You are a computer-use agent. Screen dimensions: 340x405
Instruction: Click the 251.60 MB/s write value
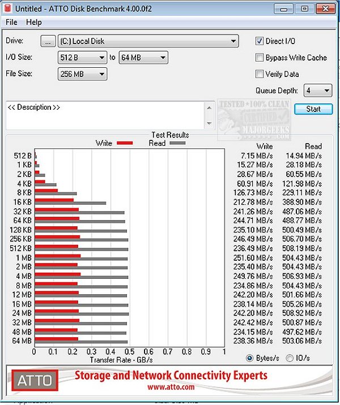pyautogui.click(x=253, y=258)
